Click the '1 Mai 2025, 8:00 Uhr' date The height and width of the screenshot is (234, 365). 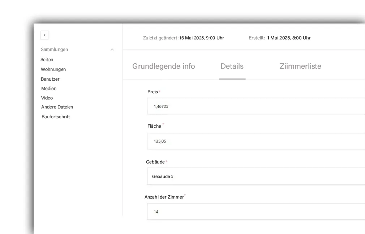pyautogui.click(x=289, y=38)
